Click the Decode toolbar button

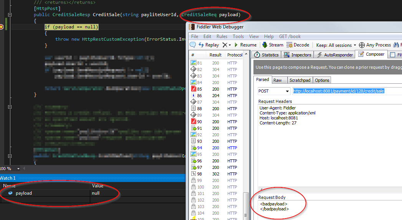[298, 45]
